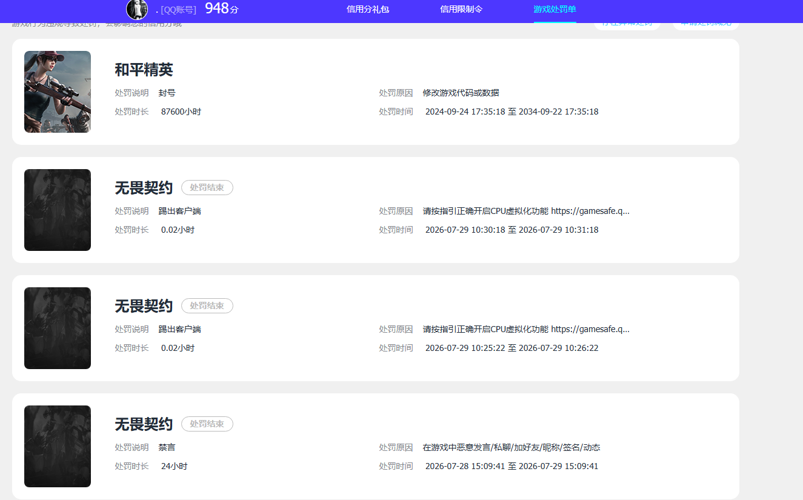The height and width of the screenshot is (500, 803).
Task: Click the 24小时 duration value
Action: [175, 466]
